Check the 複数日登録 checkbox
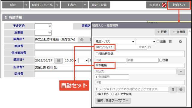 tap(97, 54)
